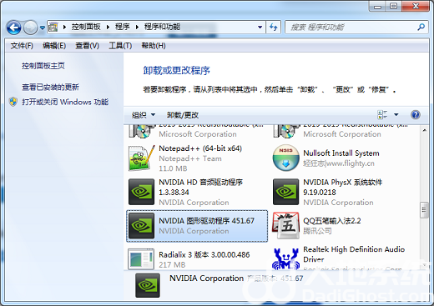Select the NVIDIA PhysX 系统软件 icon

(x=286, y=192)
